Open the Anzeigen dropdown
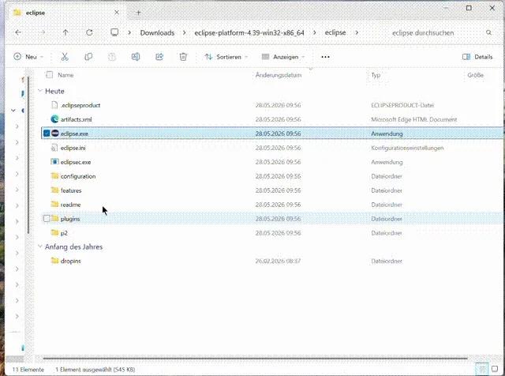This screenshot has width=505, height=376. 282,57
